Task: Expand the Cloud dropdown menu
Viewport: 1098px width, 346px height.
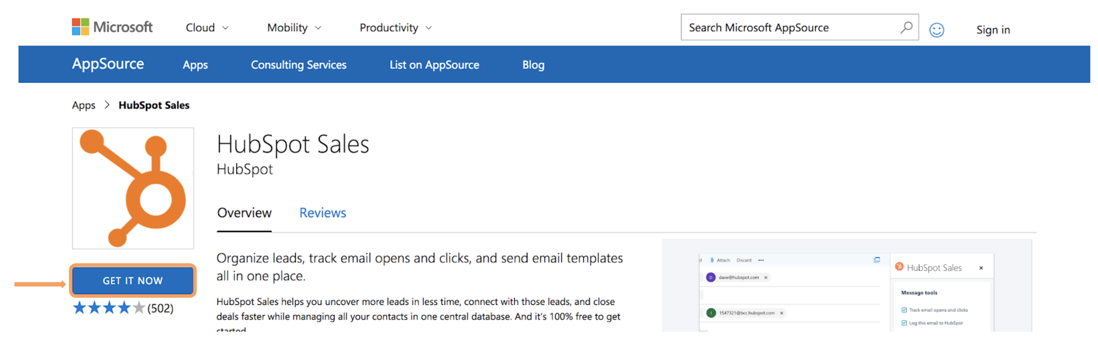Action: tap(207, 28)
